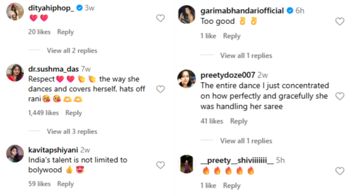
Task: Open dr.sushma_das's avatar
Action: point(15,73)
